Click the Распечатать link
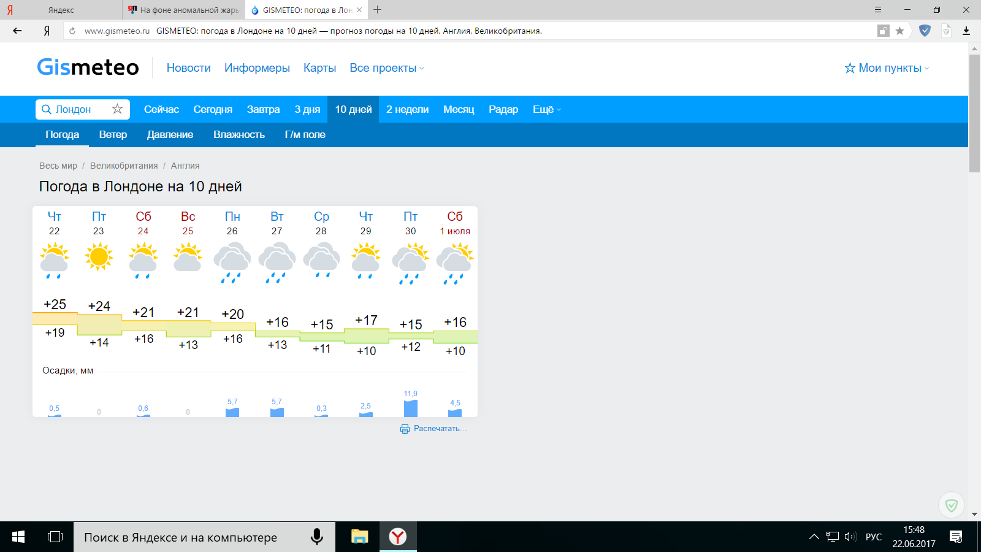 point(440,429)
